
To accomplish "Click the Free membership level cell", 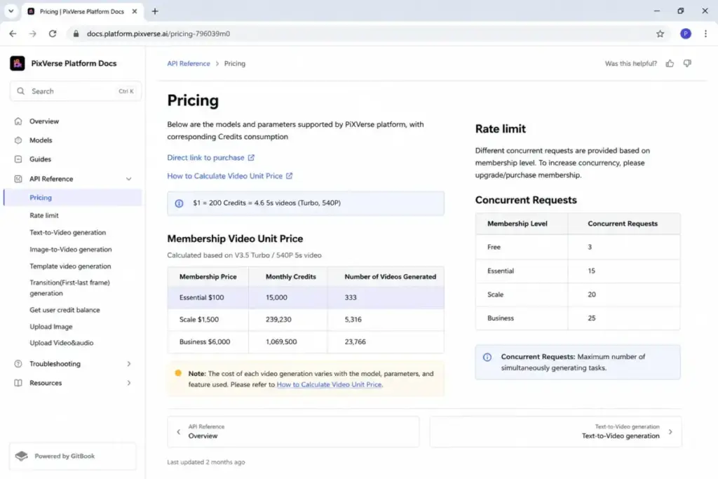I will click(522, 248).
